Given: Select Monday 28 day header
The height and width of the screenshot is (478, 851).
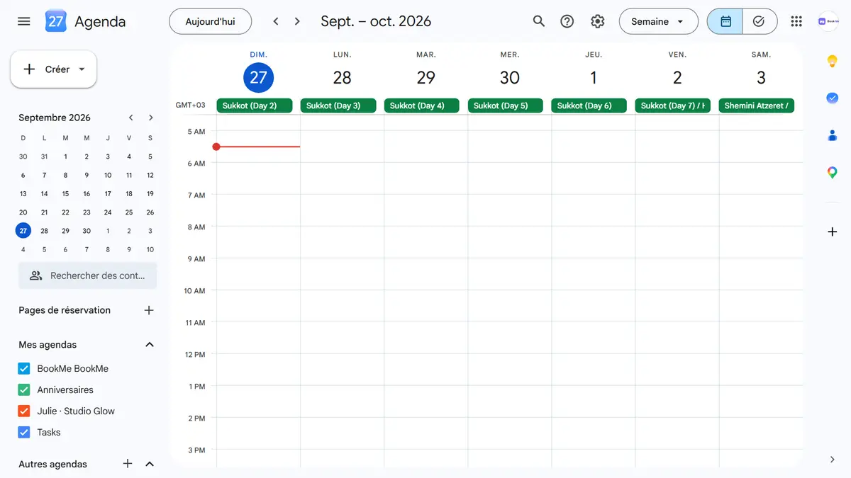Looking at the screenshot, I should tap(343, 77).
